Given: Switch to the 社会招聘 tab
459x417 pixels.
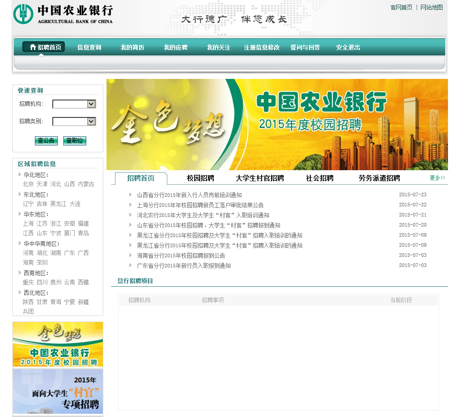Looking at the screenshot, I should pyautogui.click(x=319, y=178).
